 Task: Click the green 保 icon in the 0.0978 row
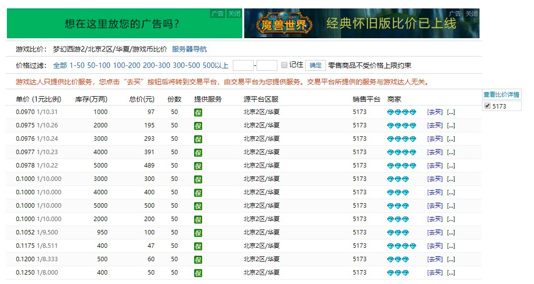coord(198,166)
